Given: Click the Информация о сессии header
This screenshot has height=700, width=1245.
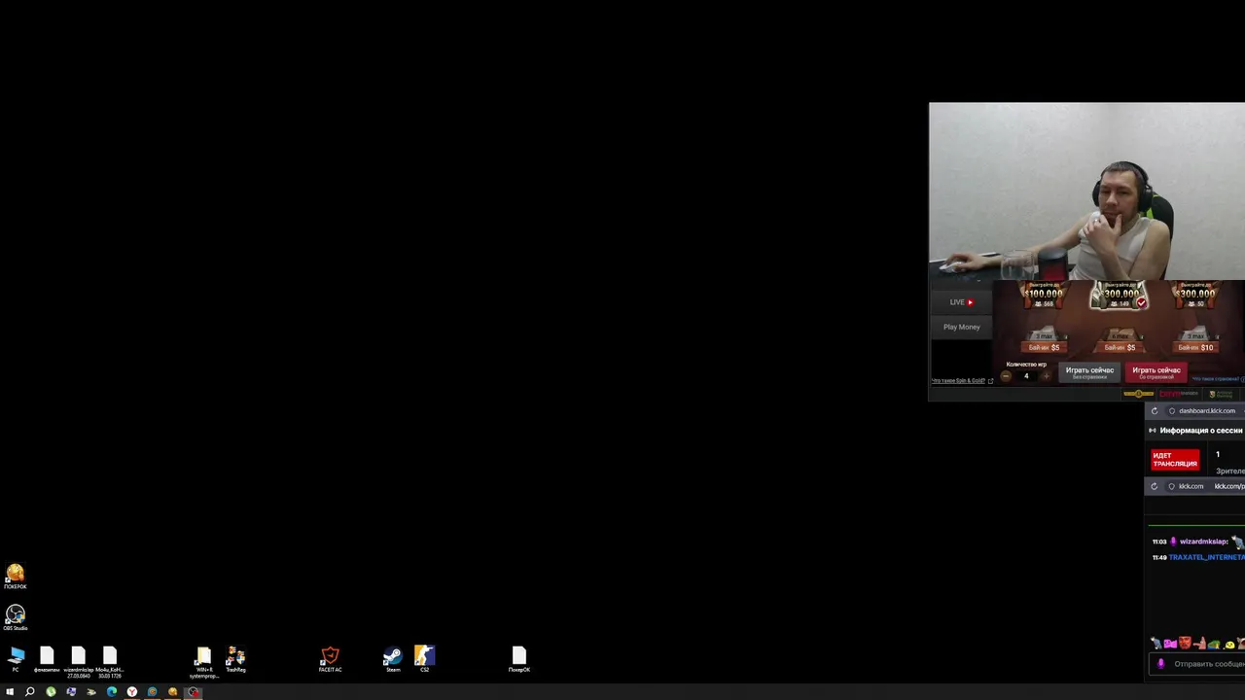Looking at the screenshot, I should pos(1201,431).
